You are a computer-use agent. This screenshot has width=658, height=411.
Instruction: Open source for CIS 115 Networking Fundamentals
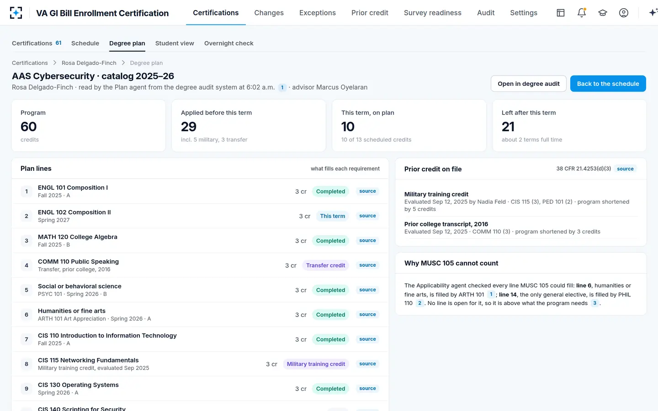click(367, 364)
